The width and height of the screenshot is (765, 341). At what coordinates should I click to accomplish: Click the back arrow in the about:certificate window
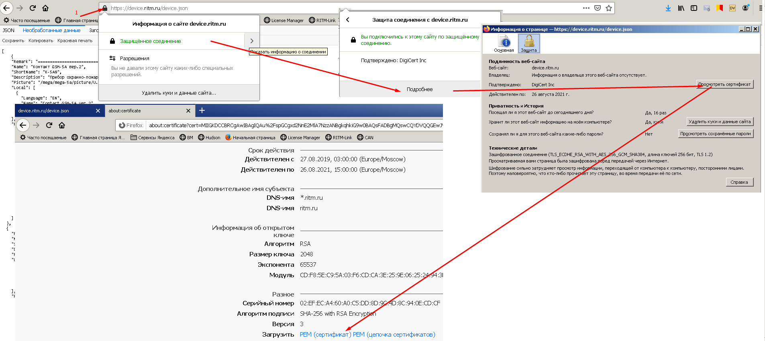coord(23,125)
